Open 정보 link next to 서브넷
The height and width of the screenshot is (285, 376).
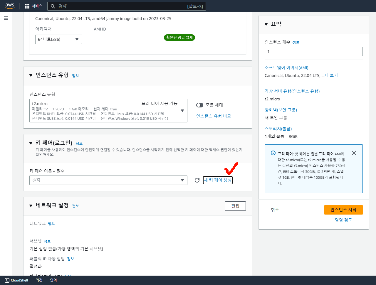(x=47, y=241)
